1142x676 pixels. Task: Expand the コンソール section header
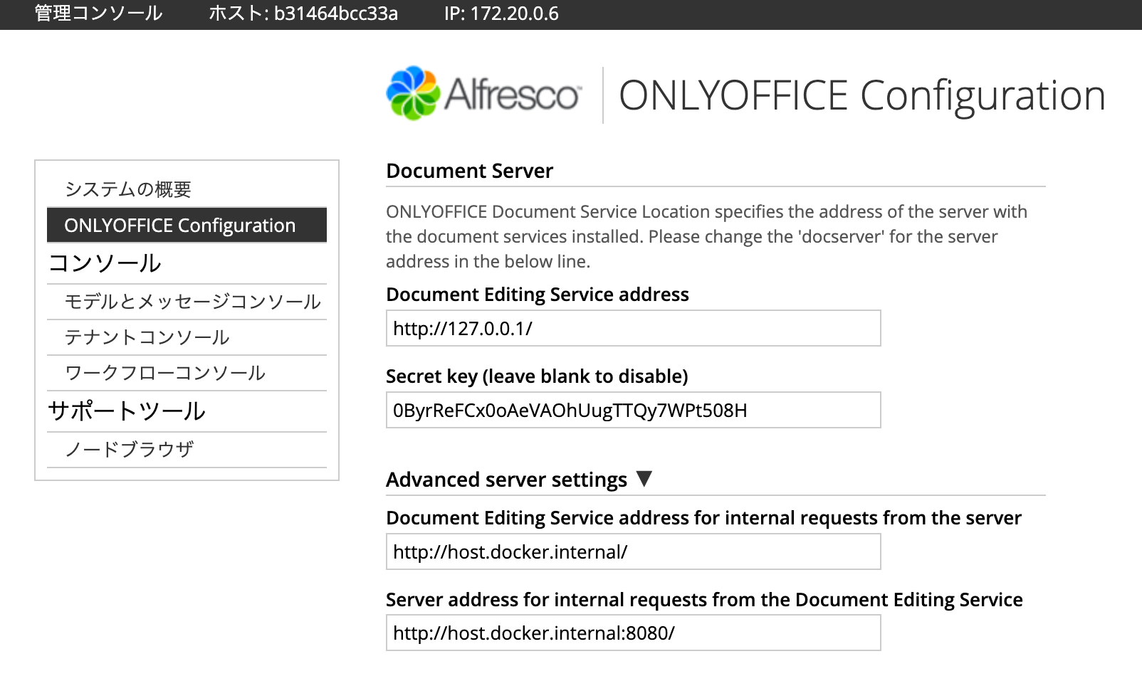[105, 263]
